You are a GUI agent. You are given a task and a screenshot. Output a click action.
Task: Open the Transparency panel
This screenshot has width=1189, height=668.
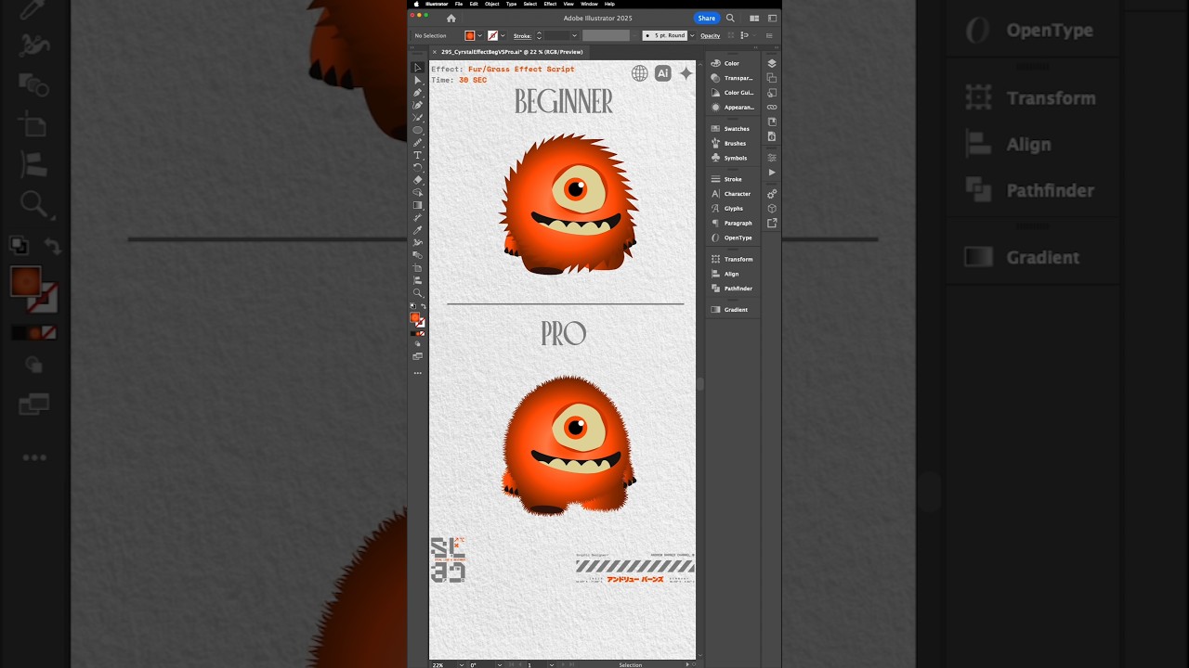[732, 78]
